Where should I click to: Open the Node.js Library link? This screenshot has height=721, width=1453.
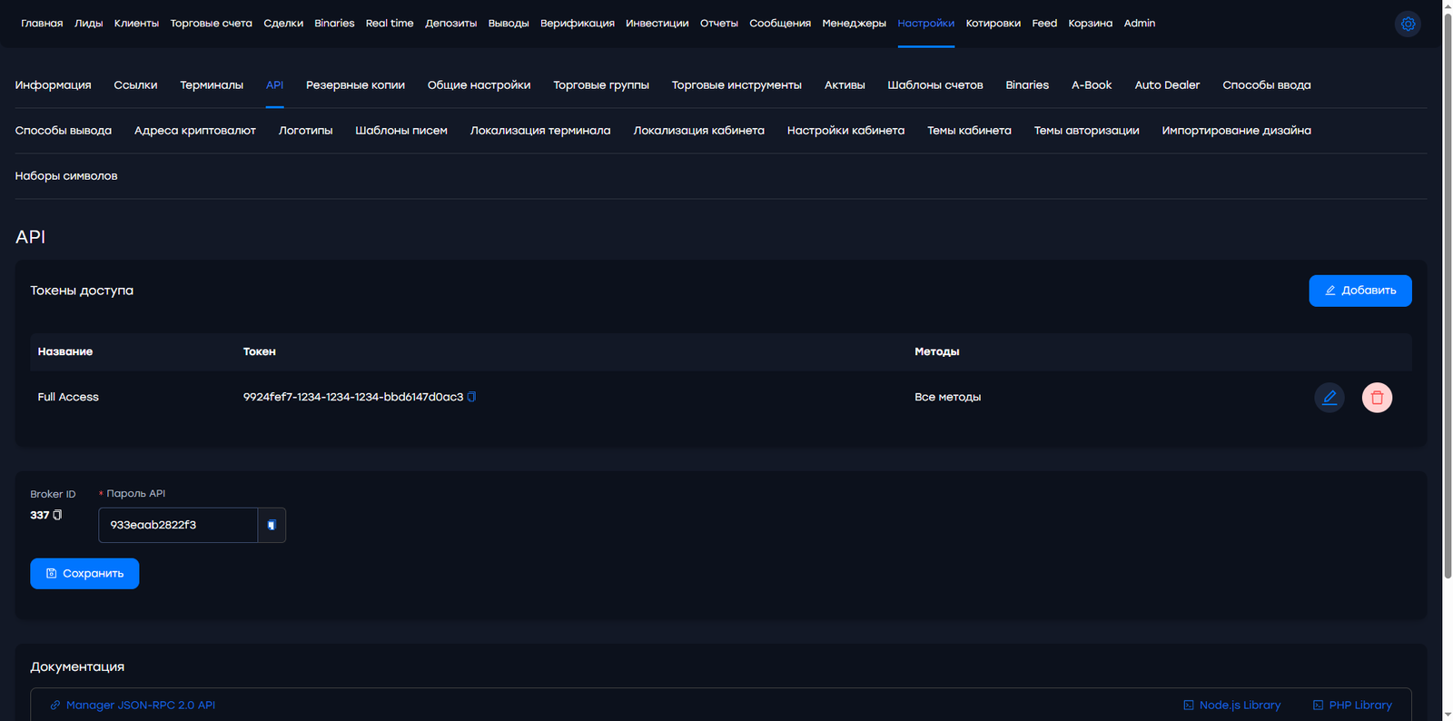click(x=1231, y=705)
